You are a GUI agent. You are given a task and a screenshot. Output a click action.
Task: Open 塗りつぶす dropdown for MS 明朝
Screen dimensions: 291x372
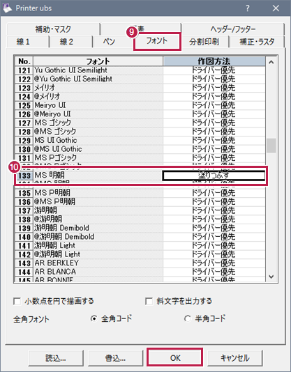pyautogui.click(x=214, y=176)
